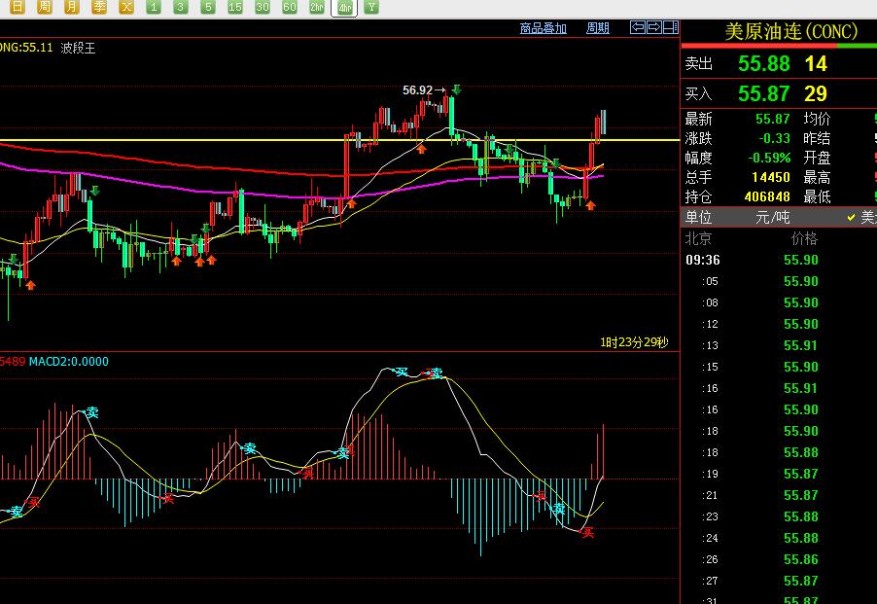Screen dimensions: 877x604
Task: Open the 商品叠加 overlay link
Action: click(x=544, y=28)
